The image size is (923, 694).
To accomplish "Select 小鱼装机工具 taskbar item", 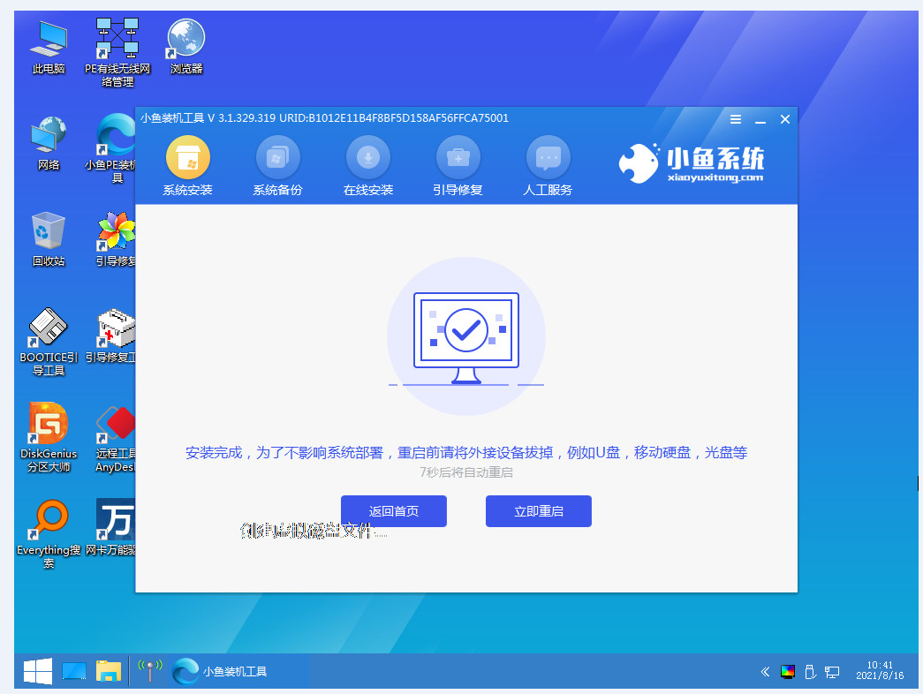I will pos(221,671).
